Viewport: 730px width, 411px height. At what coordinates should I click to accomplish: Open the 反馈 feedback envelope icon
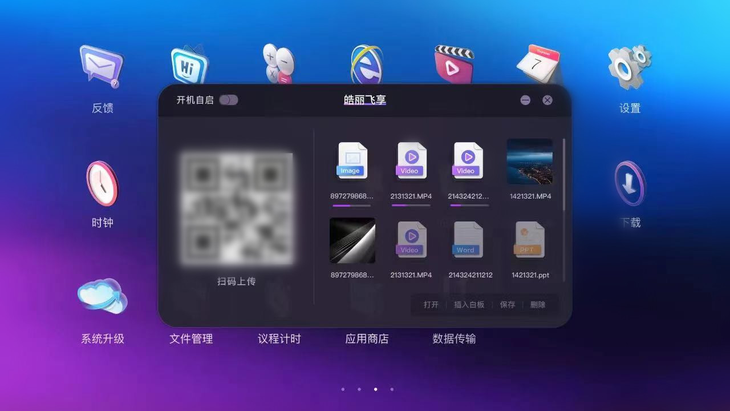(102, 66)
